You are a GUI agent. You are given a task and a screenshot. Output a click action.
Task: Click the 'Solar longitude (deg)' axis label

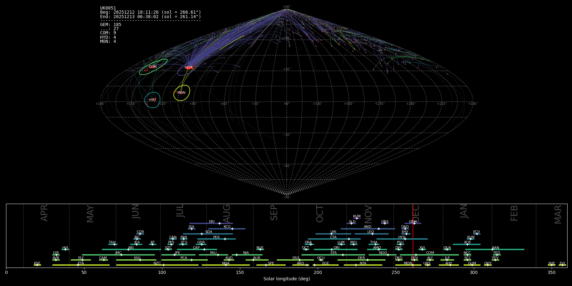[287, 279]
